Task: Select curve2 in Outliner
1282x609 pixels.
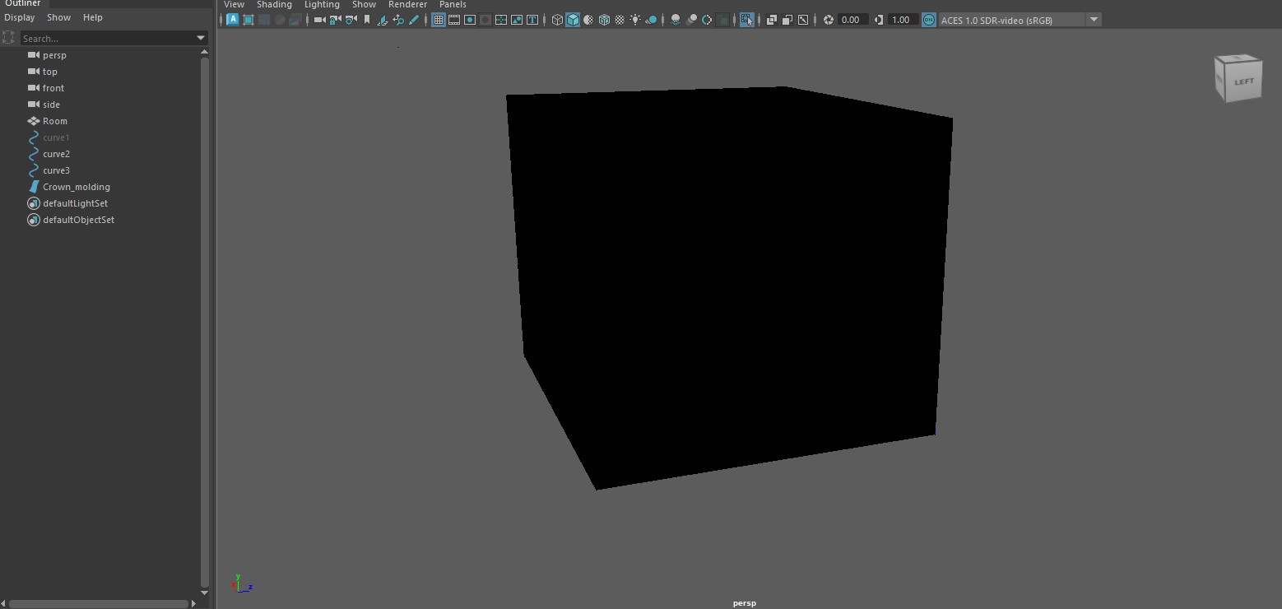Action: click(x=56, y=154)
